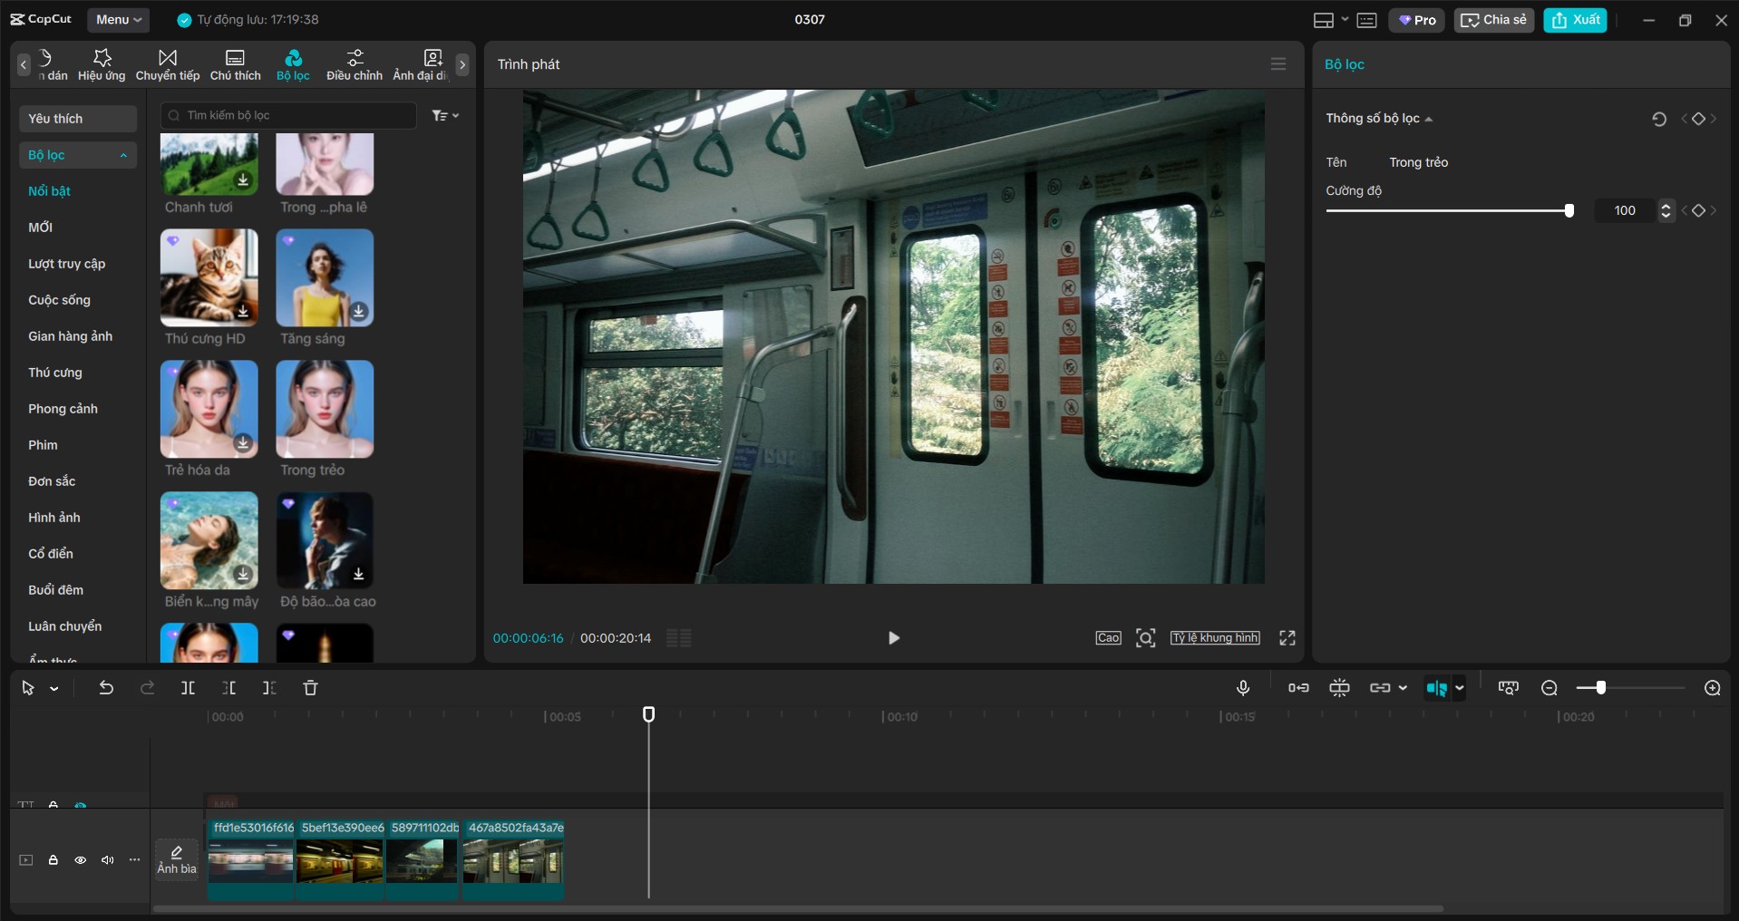
Task: Open the Hiệu ứng effects panel
Action: click(x=102, y=64)
